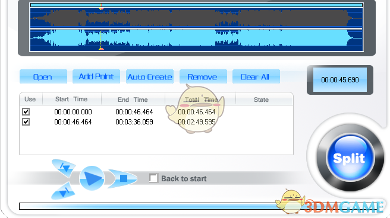Select start time 00:00:00.000 cell
Viewport: 390px width, 218px height.
(x=73, y=112)
